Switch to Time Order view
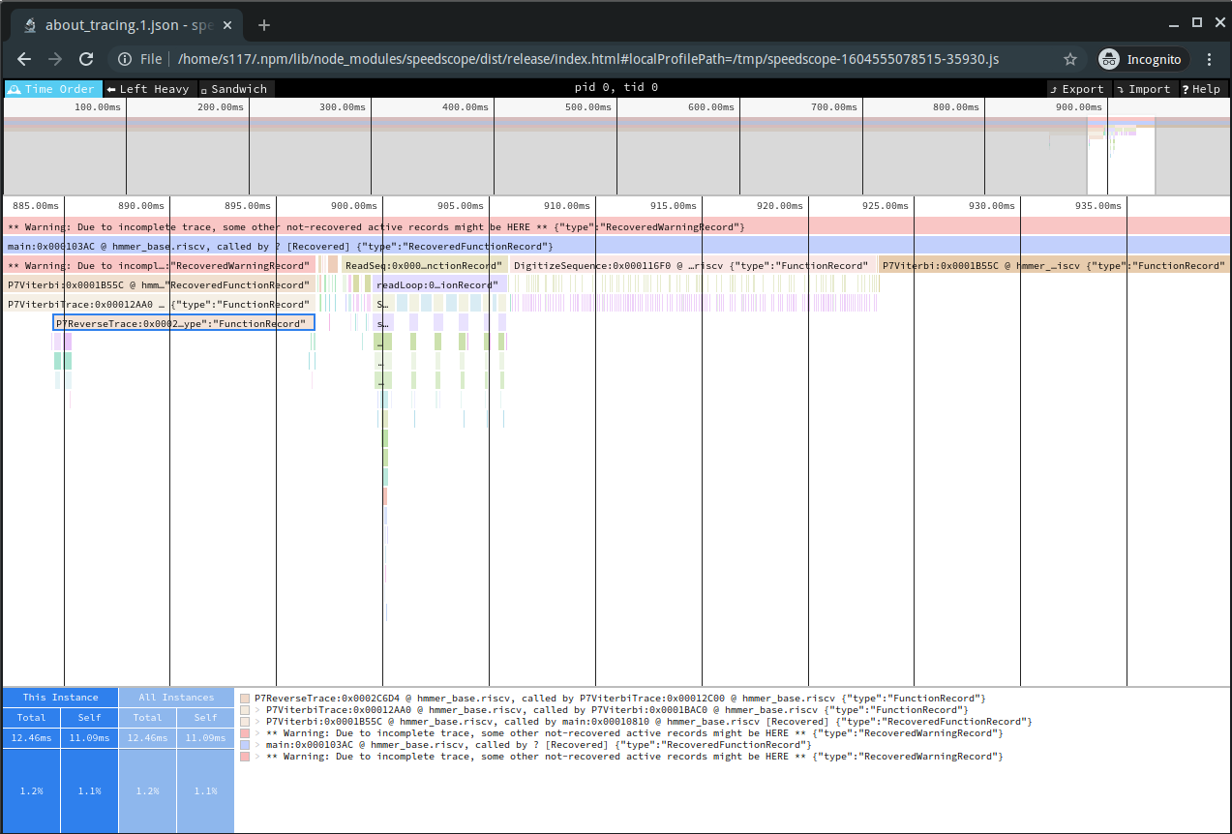Image resolution: width=1232 pixels, height=834 pixels. 52,89
